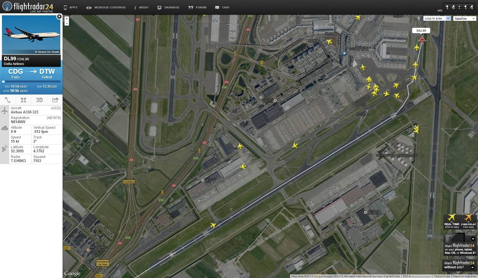Viewport: 478px width, 278px height.
Task: Click the follow aircraft arrows icon
Action: click(23, 100)
